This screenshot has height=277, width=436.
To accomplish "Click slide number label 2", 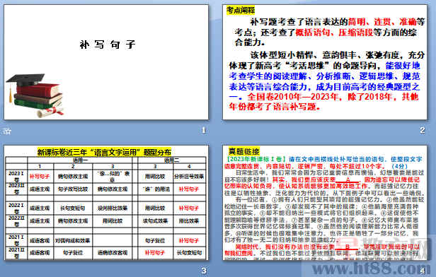I will point(423,130).
